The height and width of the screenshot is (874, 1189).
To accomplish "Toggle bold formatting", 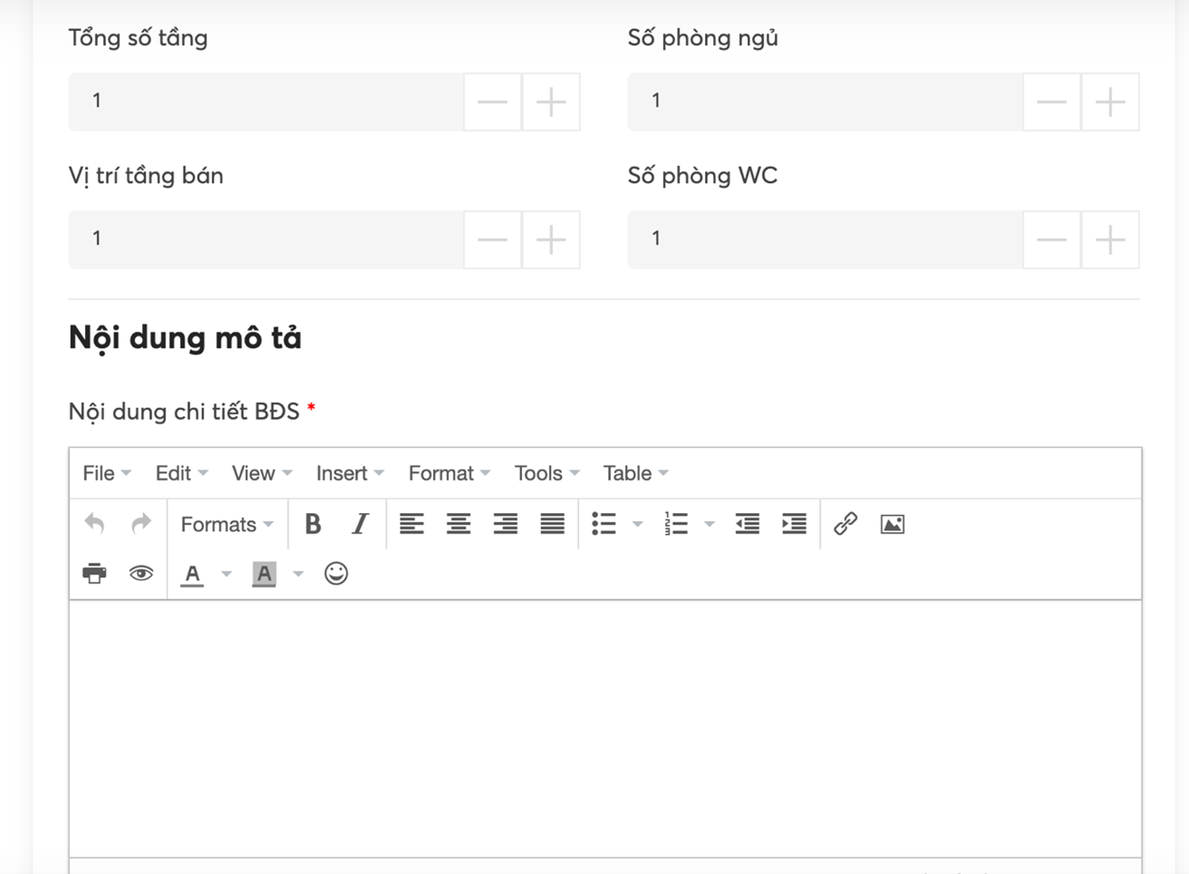I will pos(313,524).
